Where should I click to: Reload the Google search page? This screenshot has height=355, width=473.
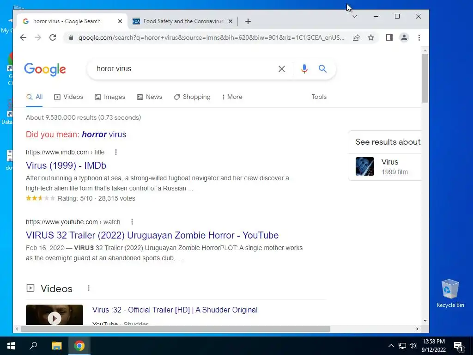click(53, 37)
